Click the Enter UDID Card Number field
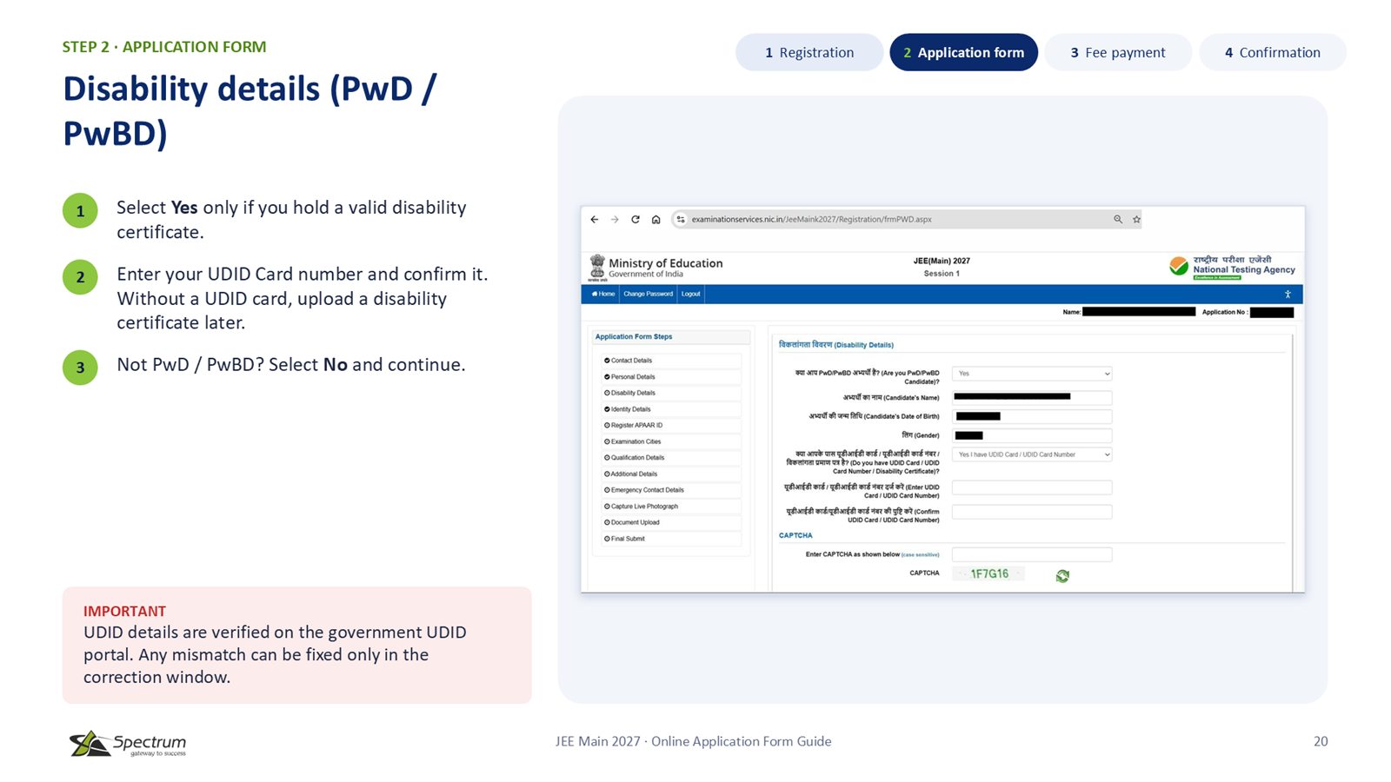 click(1032, 487)
